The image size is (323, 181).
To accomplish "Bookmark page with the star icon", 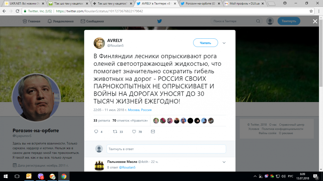I will point(311,11).
